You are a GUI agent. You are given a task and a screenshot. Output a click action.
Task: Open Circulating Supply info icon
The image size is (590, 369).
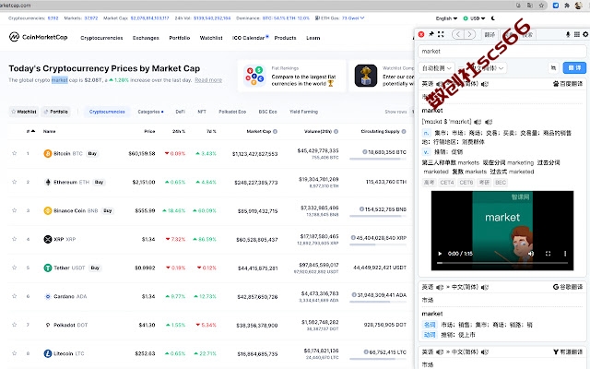tap(404, 131)
